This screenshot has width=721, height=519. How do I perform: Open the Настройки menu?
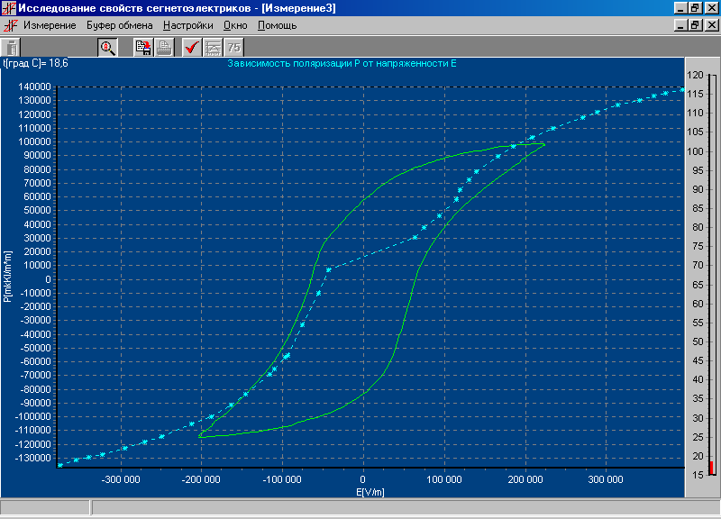188,25
